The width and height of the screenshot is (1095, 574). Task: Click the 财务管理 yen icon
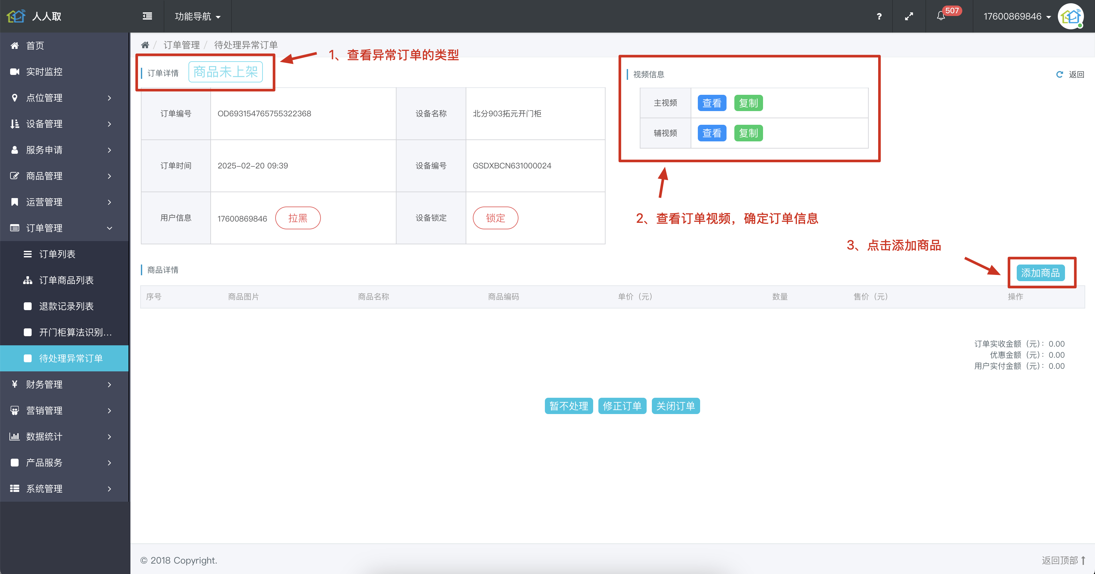[x=14, y=384]
